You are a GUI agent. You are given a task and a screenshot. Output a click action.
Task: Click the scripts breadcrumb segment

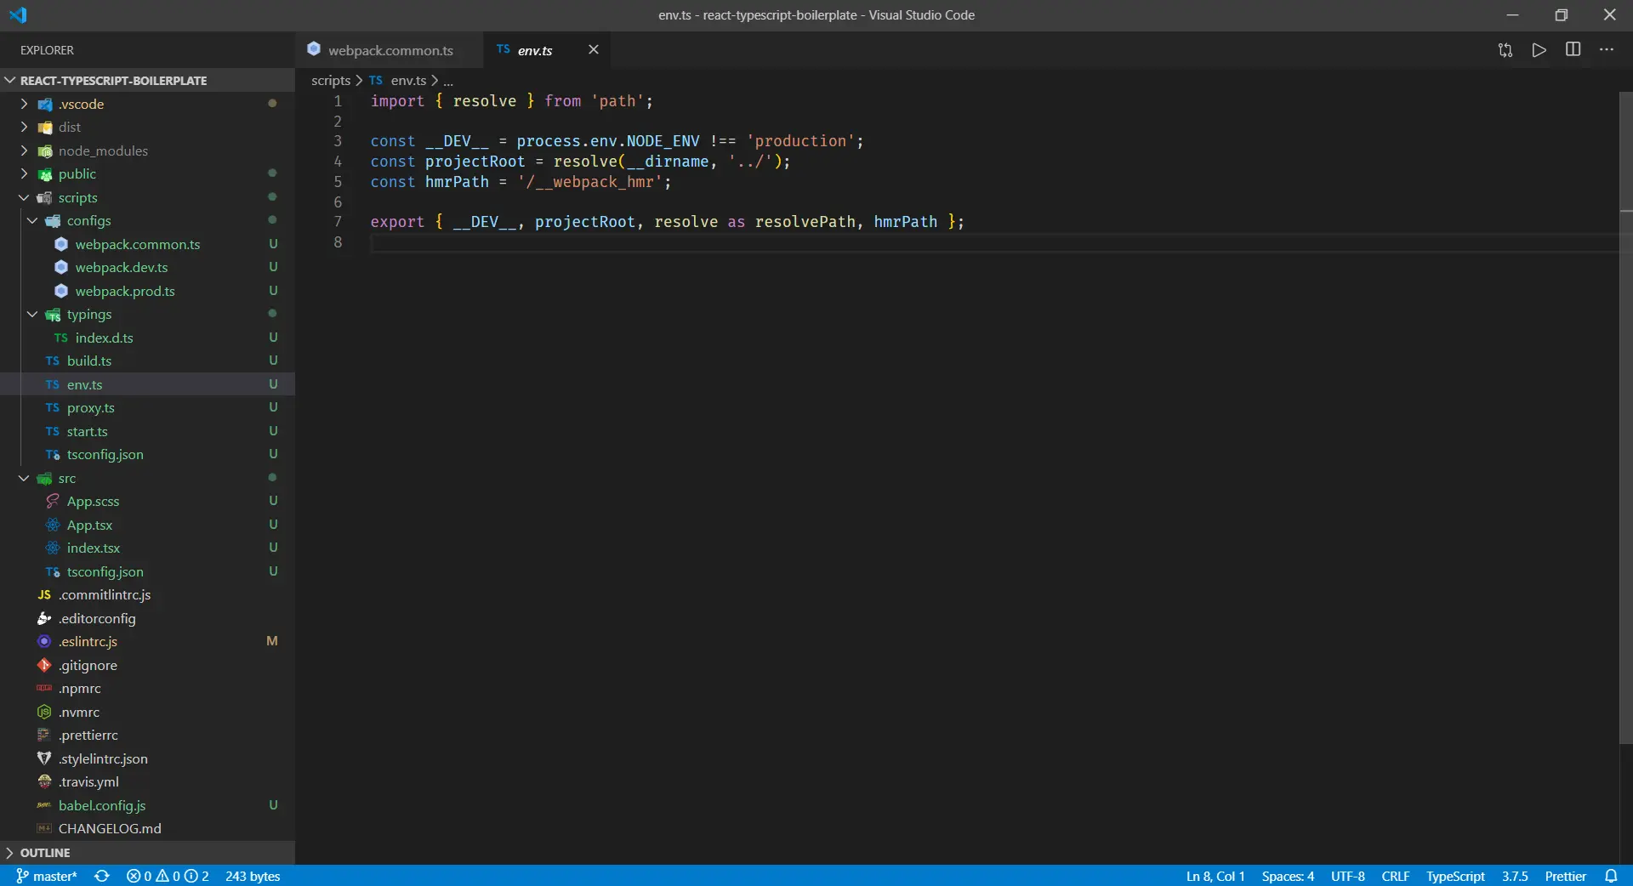(x=331, y=80)
